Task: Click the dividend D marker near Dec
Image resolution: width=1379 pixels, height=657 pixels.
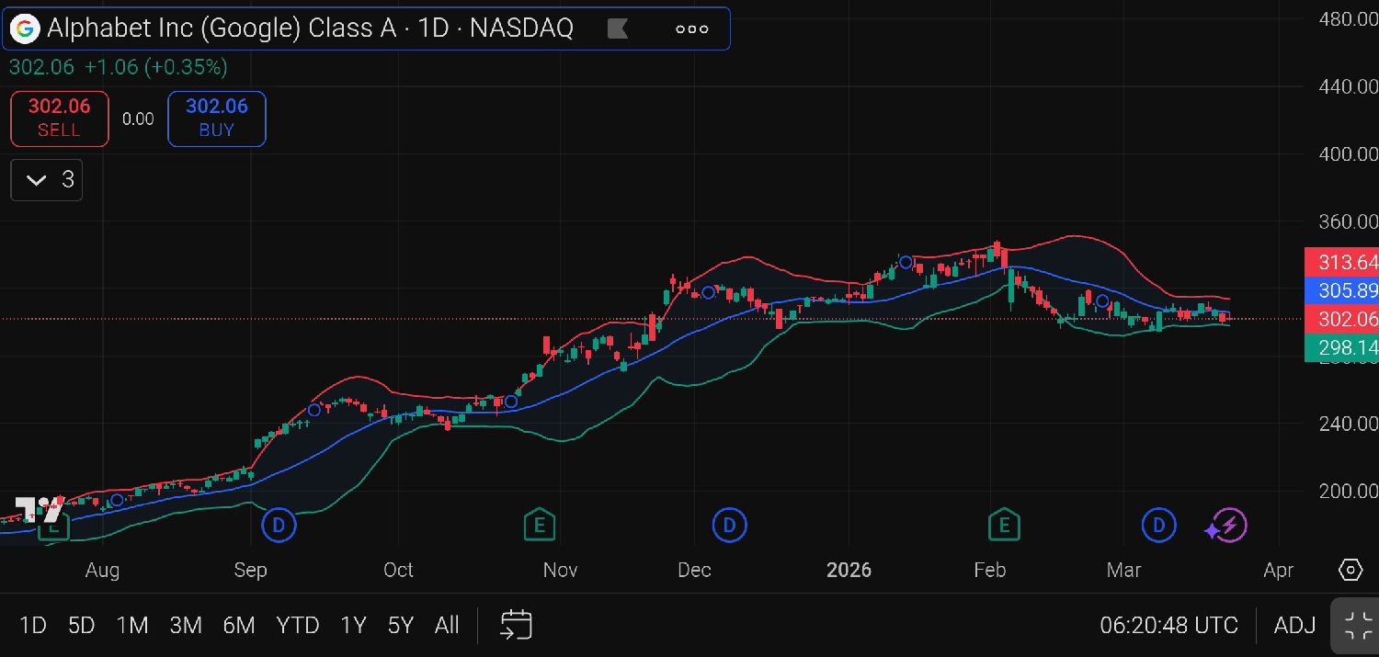Action: coord(729,526)
